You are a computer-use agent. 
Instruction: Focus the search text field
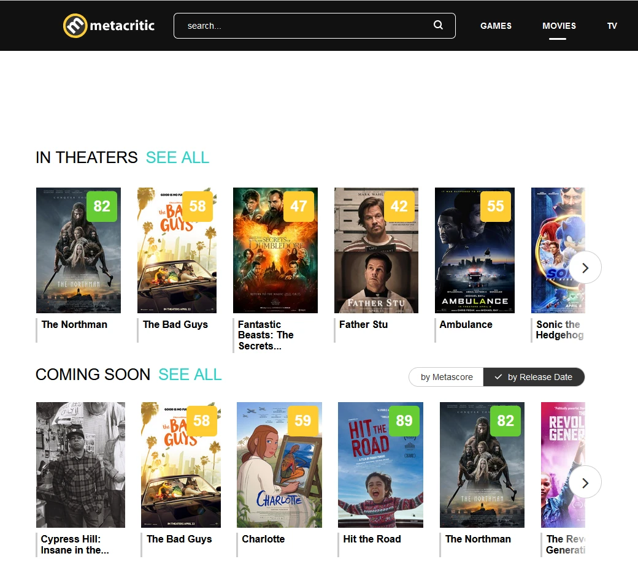point(314,26)
